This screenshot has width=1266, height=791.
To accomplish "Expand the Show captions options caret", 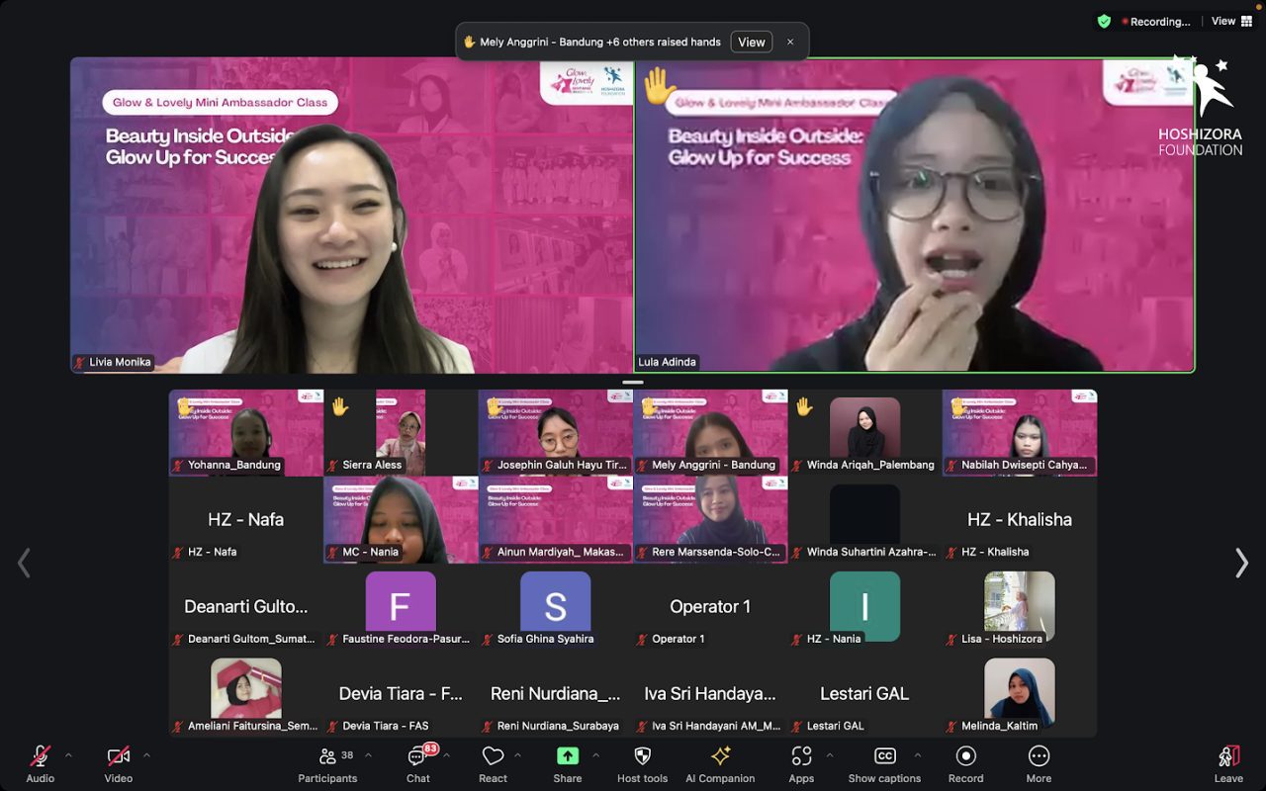I will 917,756.
